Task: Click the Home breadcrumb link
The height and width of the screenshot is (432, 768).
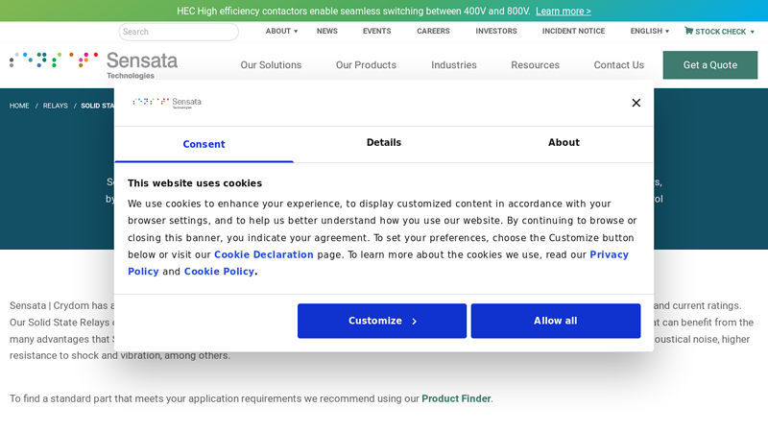Action: click(19, 106)
